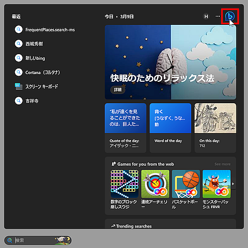
Task: Click バスケットボール game title text
Action: click(x=185, y=204)
